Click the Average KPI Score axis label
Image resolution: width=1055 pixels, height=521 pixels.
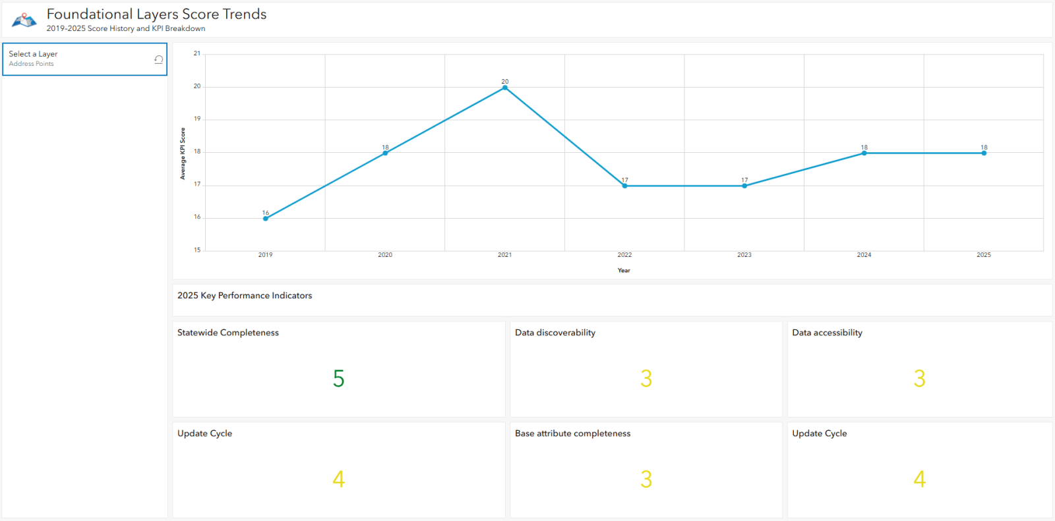pyautogui.click(x=183, y=153)
